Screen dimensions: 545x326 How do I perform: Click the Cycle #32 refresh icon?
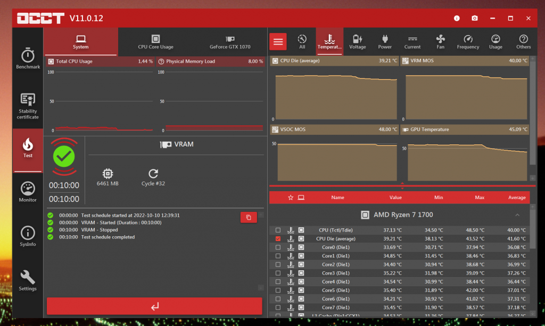pos(153,174)
